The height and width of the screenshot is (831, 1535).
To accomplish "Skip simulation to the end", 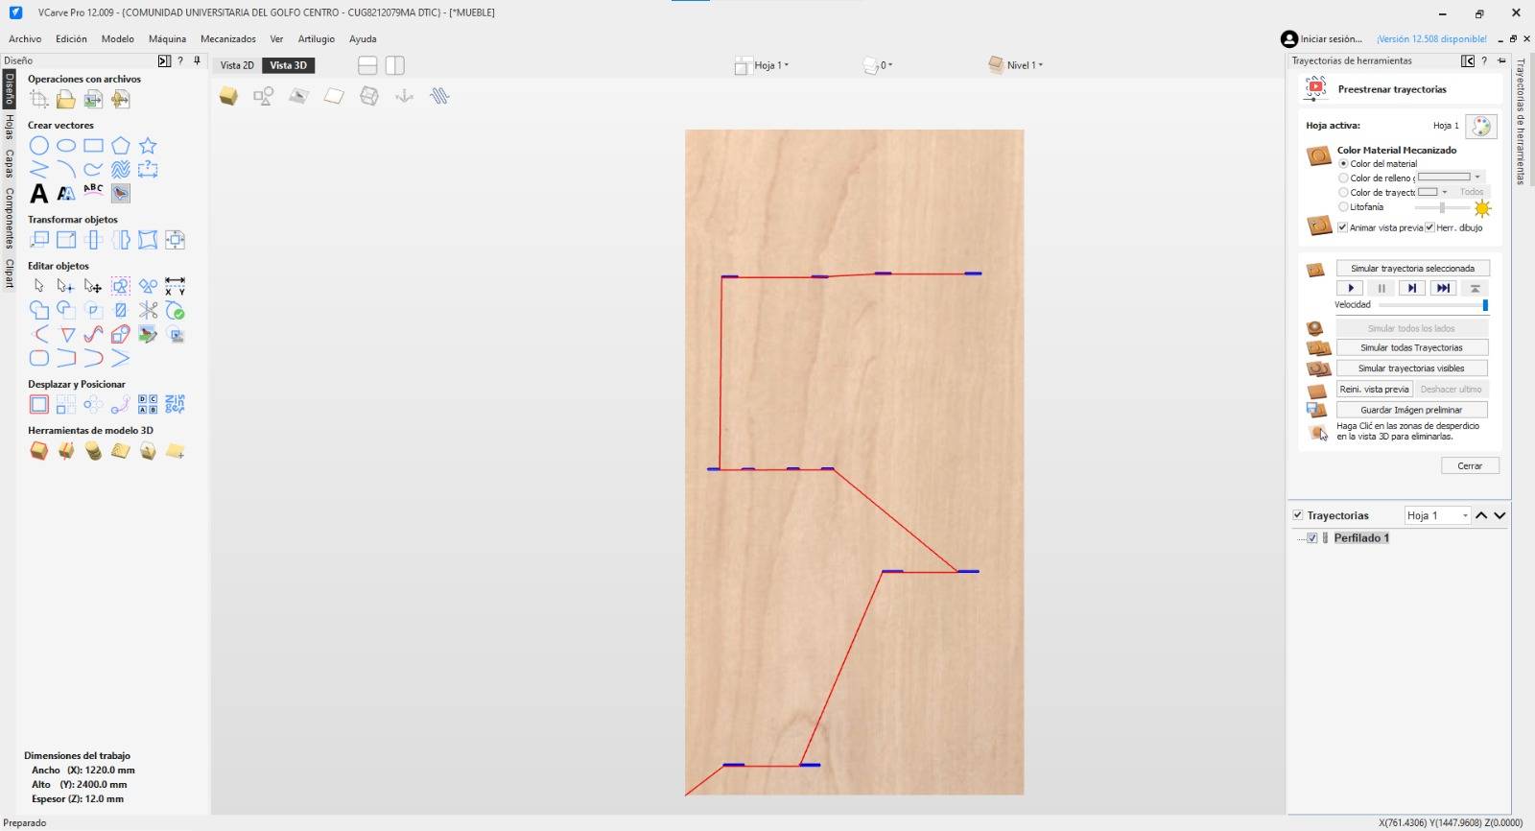I will pos(1443,288).
